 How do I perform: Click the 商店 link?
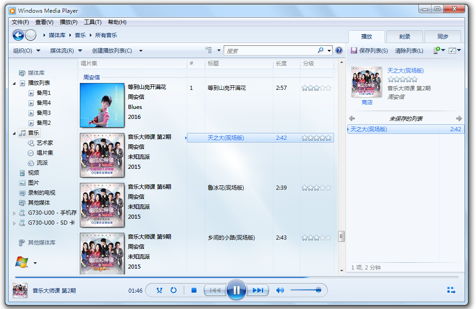tap(367, 103)
